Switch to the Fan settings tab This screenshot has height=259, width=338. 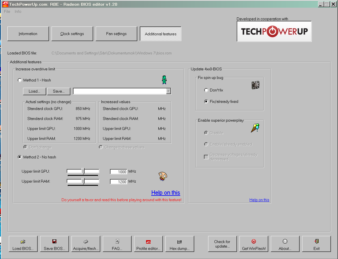coord(116,34)
